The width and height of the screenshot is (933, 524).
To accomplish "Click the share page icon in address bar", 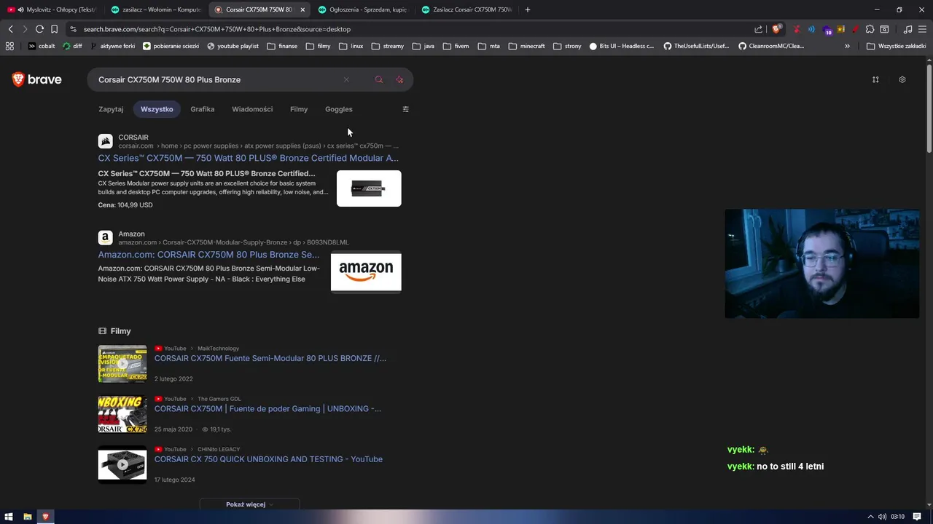I will click(758, 29).
